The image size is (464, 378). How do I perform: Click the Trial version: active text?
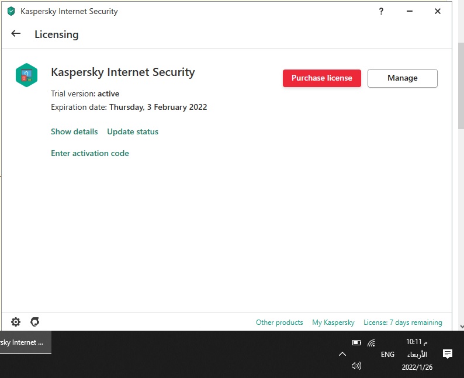(85, 93)
